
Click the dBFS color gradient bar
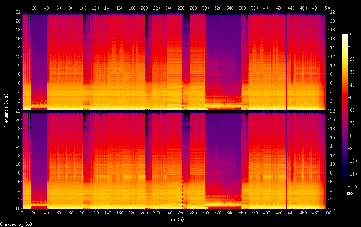345,110
